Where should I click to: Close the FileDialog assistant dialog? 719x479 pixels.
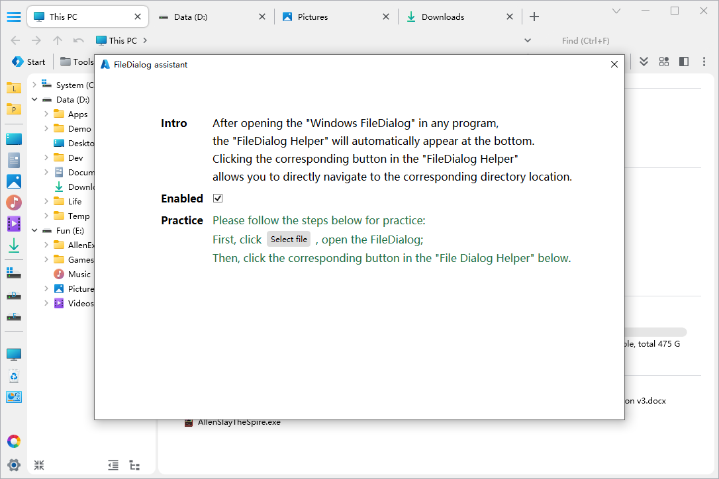click(614, 64)
